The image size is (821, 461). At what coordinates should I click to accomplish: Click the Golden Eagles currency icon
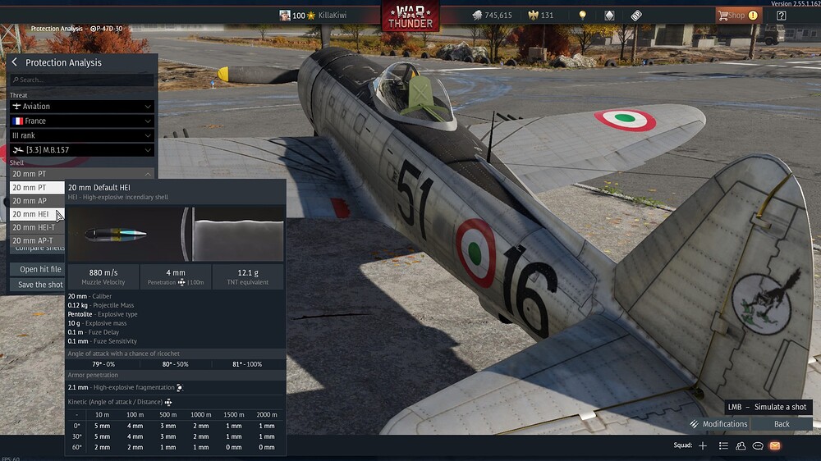533,15
